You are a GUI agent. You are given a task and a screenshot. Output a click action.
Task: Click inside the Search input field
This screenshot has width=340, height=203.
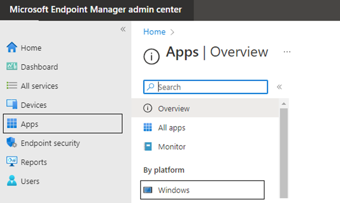(x=206, y=87)
